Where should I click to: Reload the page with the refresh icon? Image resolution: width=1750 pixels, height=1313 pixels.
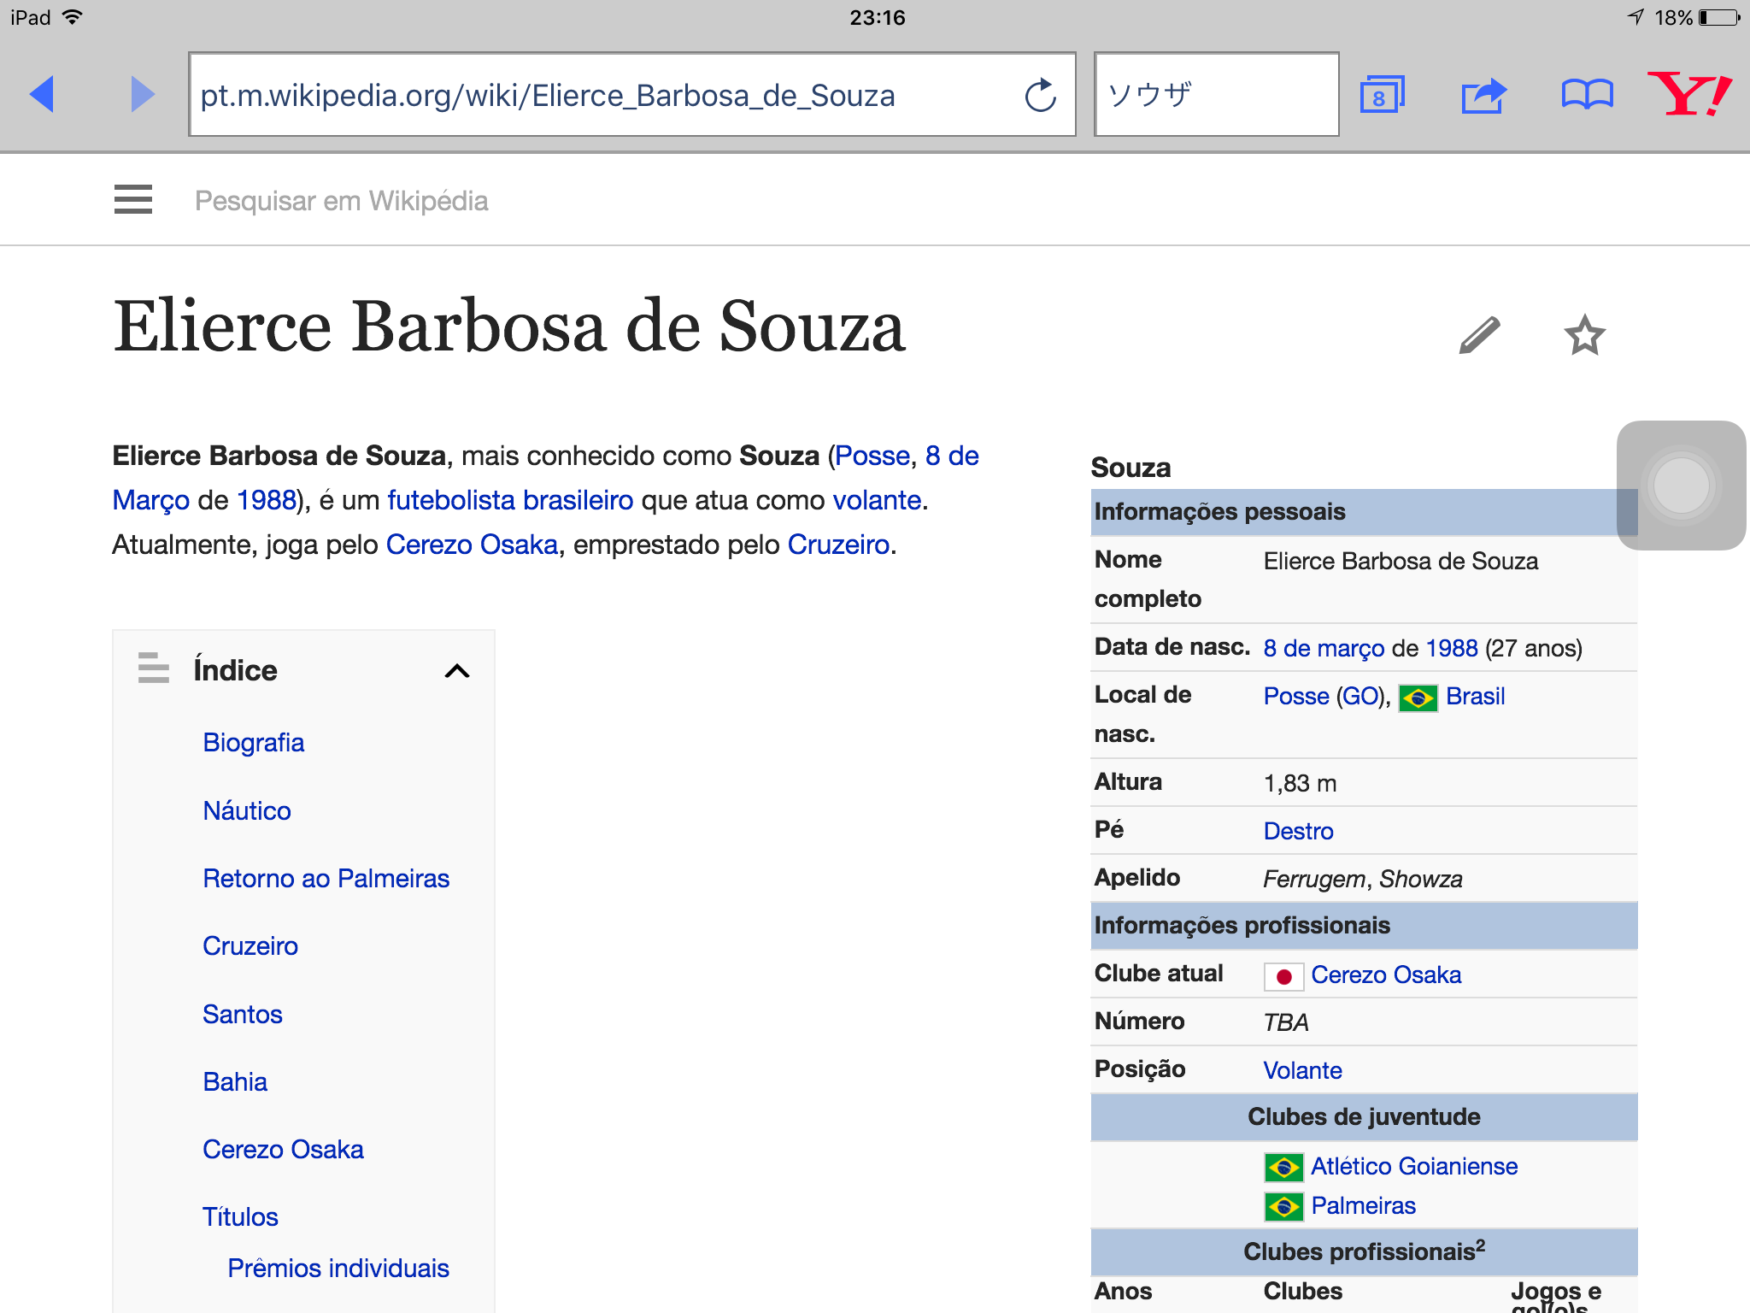tap(1040, 96)
